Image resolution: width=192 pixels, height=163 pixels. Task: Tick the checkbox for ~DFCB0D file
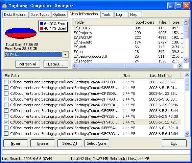6,134
